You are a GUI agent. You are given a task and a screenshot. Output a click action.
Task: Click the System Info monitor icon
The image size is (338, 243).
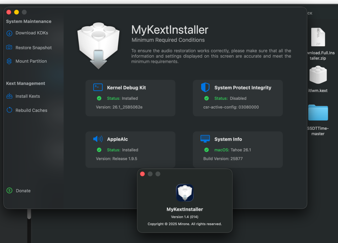point(205,139)
